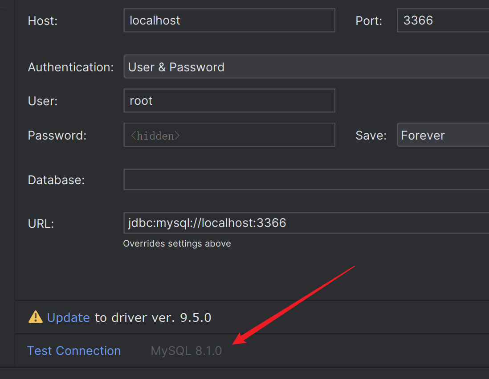Click the Password field showing hidden
Viewport: 489px width, 379px height.
point(229,135)
